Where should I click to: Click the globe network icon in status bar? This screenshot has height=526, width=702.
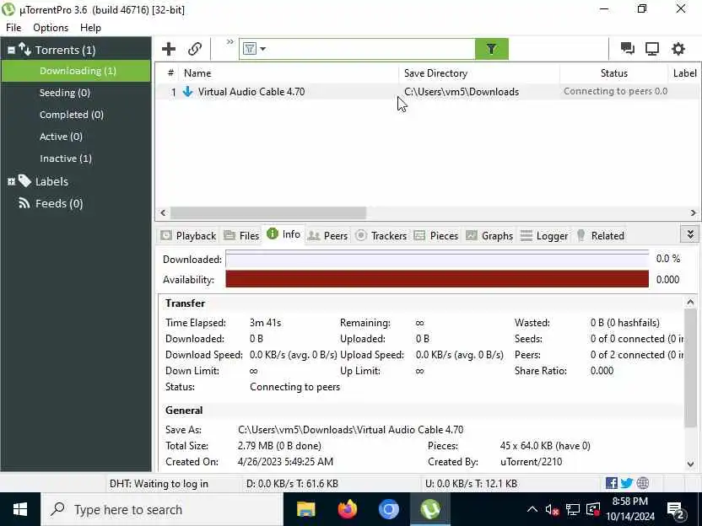point(642,483)
